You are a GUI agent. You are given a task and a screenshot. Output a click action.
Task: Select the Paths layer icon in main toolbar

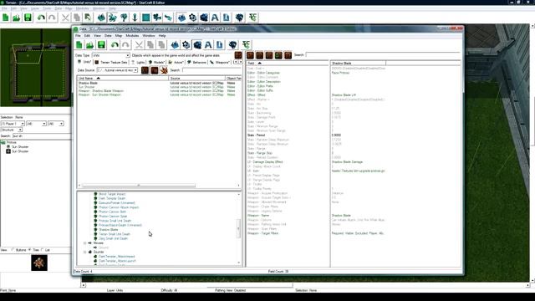pyautogui.click(x=168, y=18)
